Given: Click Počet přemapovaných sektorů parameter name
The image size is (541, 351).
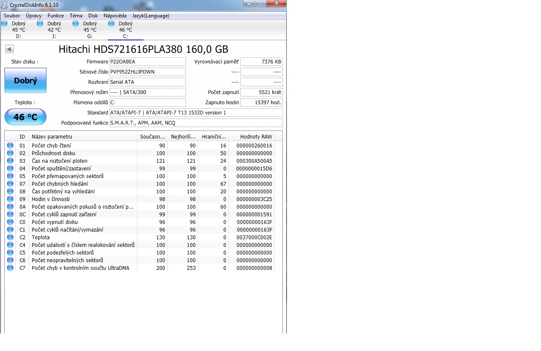Looking at the screenshot, I should [x=68, y=176].
